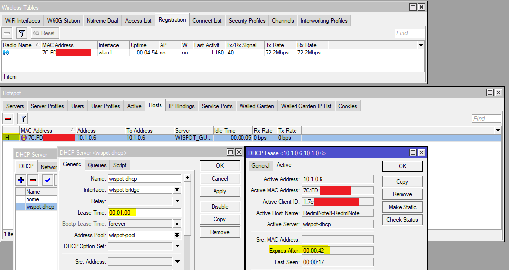
Task: Open the Walled Garden IP List tab
Action: click(306, 106)
